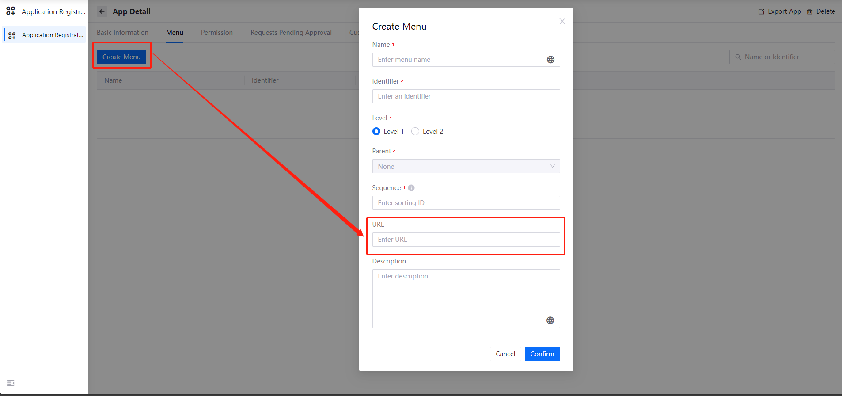Close the Create Menu dialog
Image resolution: width=842 pixels, height=396 pixels.
click(x=562, y=21)
